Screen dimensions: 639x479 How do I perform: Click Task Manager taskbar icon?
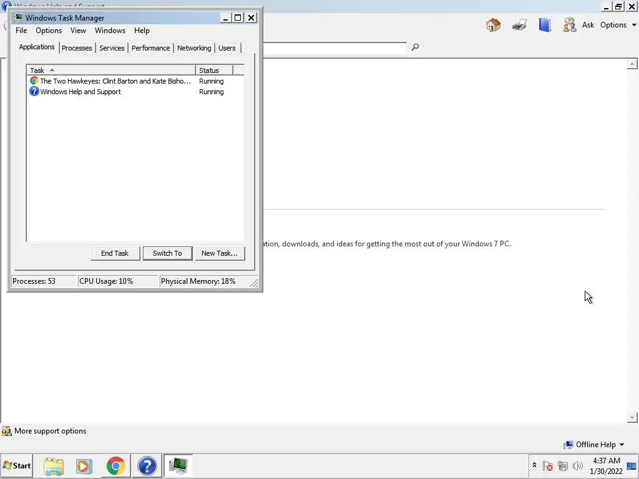click(178, 466)
